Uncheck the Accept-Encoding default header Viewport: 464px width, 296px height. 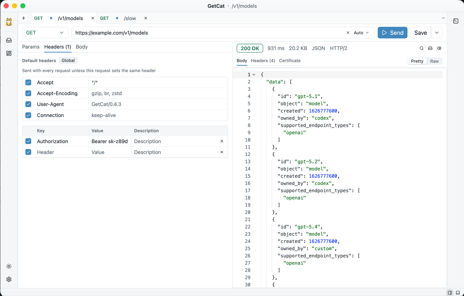tap(28, 93)
